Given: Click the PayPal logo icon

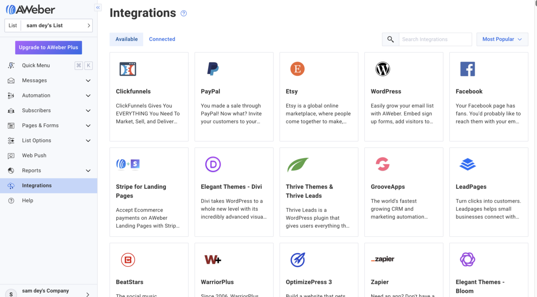Looking at the screenshot, I should click(x=213, y=69).
